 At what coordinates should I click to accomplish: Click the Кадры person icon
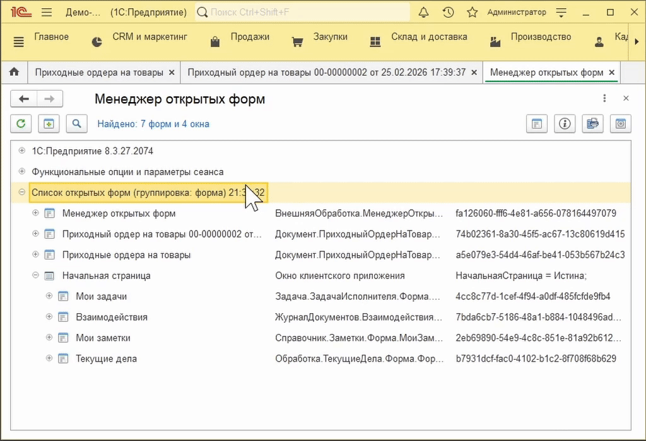click(599, 42)
